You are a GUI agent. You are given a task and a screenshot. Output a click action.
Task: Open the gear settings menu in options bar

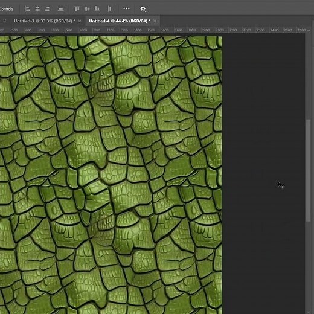coord(143,9)
